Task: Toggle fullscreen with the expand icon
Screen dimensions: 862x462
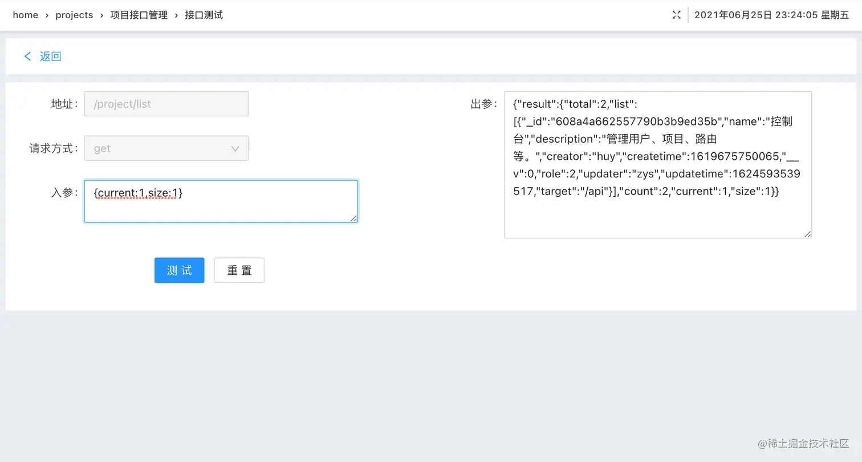Action: click(676, 15)
